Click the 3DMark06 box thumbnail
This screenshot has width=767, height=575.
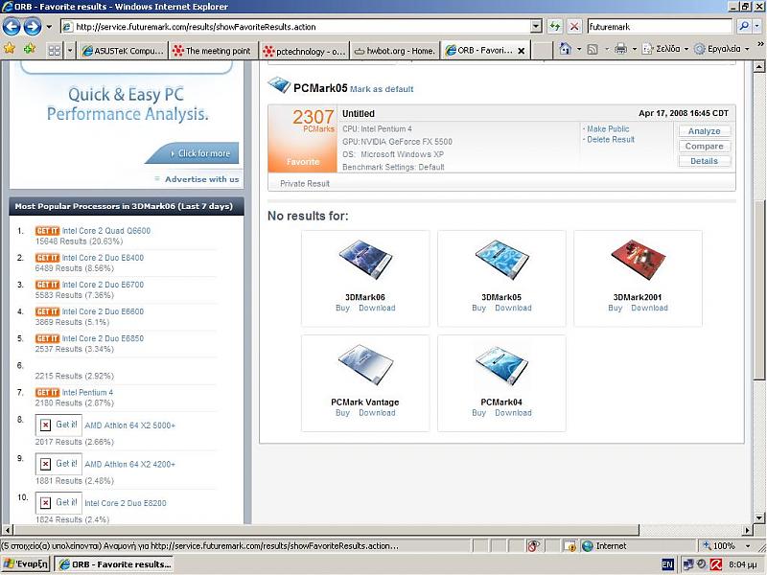point(365,260)
